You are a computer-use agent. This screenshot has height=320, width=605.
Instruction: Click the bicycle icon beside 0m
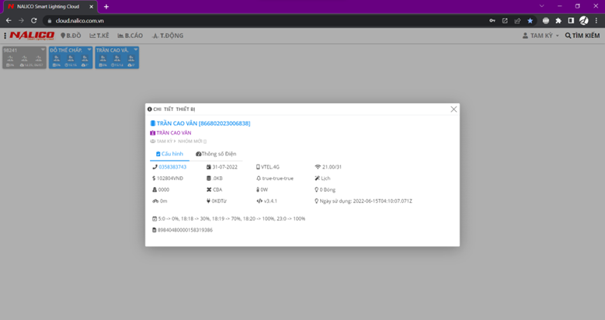coord(155,201)
